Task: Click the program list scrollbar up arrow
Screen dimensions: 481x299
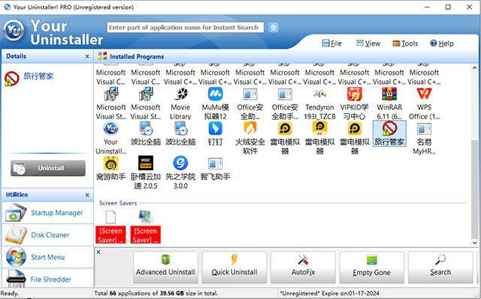Action: click(474, 68)
